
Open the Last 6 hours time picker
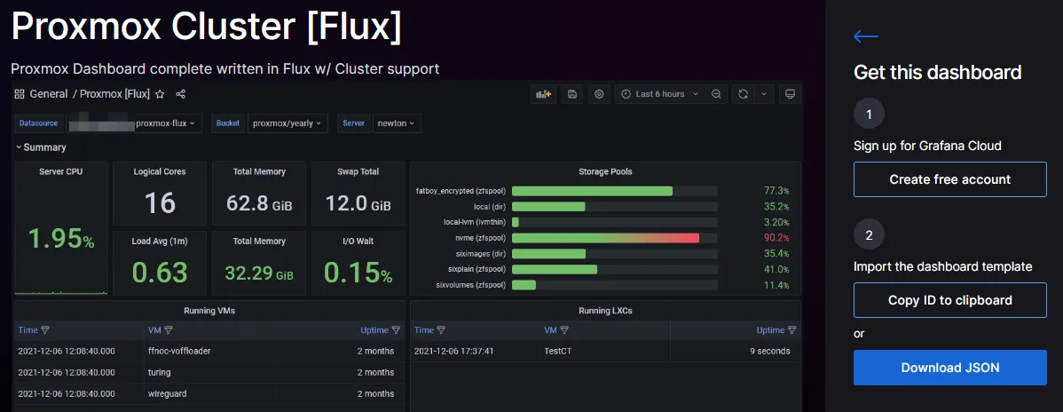pos(659,94)
